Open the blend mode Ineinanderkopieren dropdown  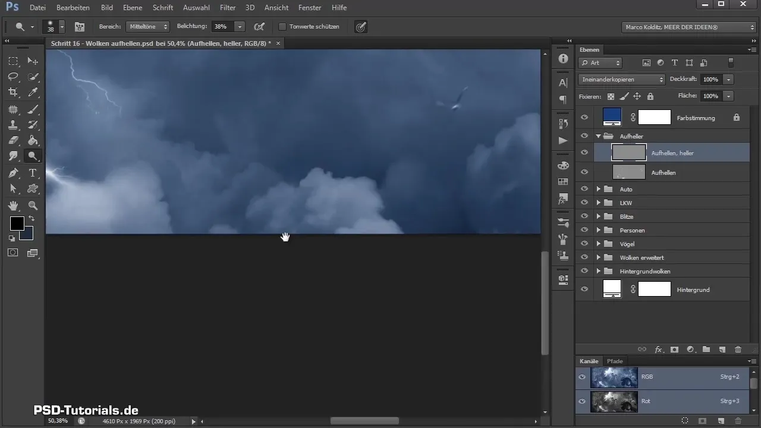(x=621, y=79)
